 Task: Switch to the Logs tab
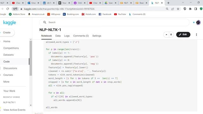point(67,36)
